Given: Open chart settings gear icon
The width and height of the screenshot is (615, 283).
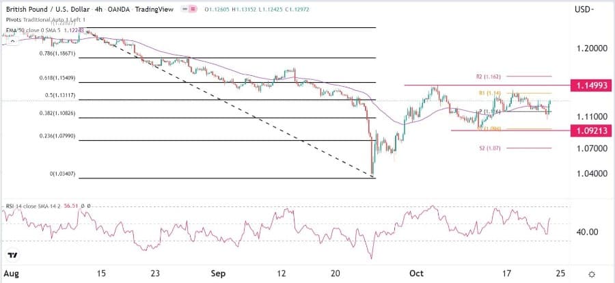Looking at the screenshot, I should (x=592, y=273).
